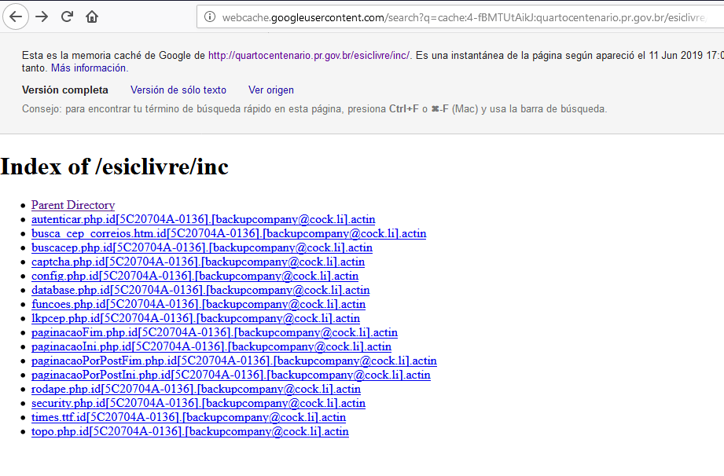This screenshot has height=476, width=724.
Task: Open the paginacaoPorPostFim.php file link
Action: click(234, 361)
